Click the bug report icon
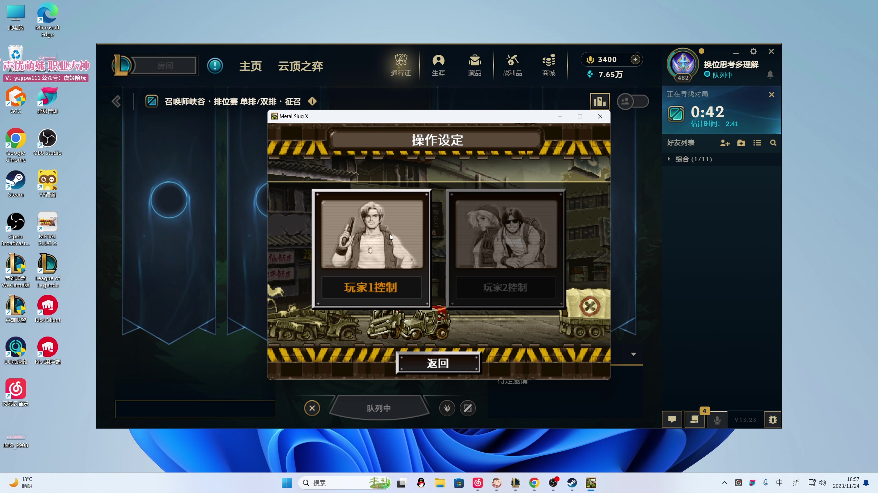878x493 pixels. coord(773,420)
